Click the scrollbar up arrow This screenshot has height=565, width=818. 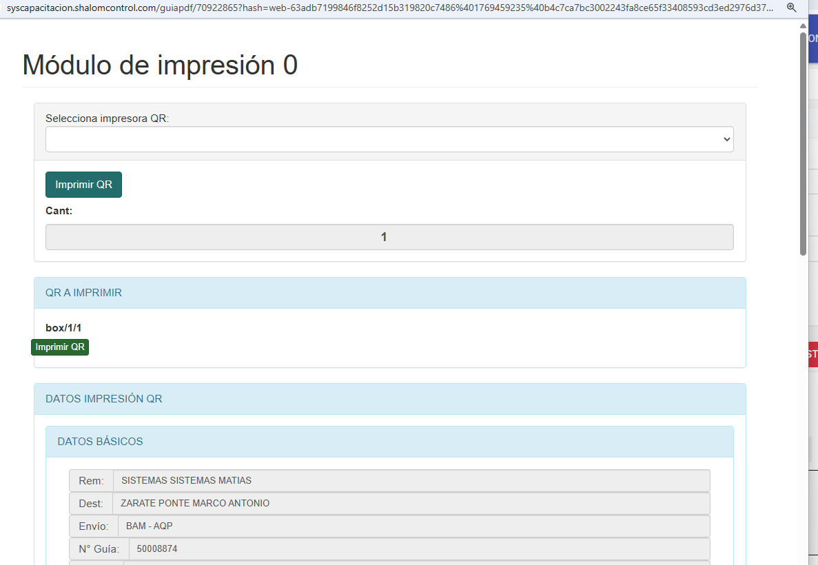click(803, 26)
